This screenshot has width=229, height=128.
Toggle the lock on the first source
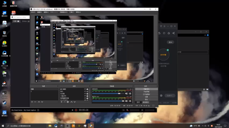[x=87, y=89]
